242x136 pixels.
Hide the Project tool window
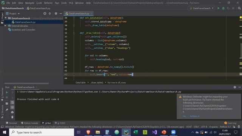click(61, 14)
